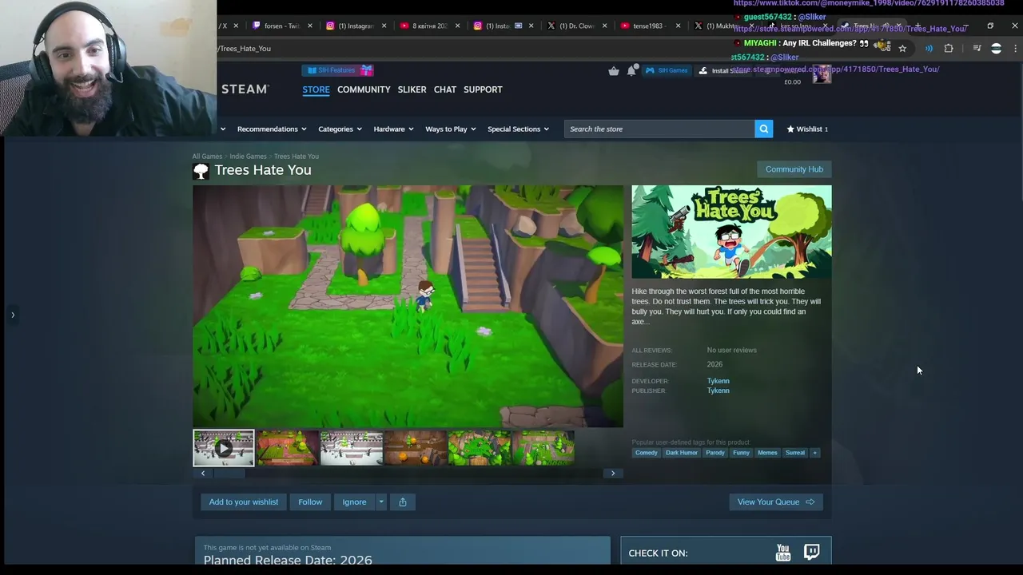This screenshot has width=1023, height=575.
Task: Click the main game screenshot viewer
Action: point(408,307)
